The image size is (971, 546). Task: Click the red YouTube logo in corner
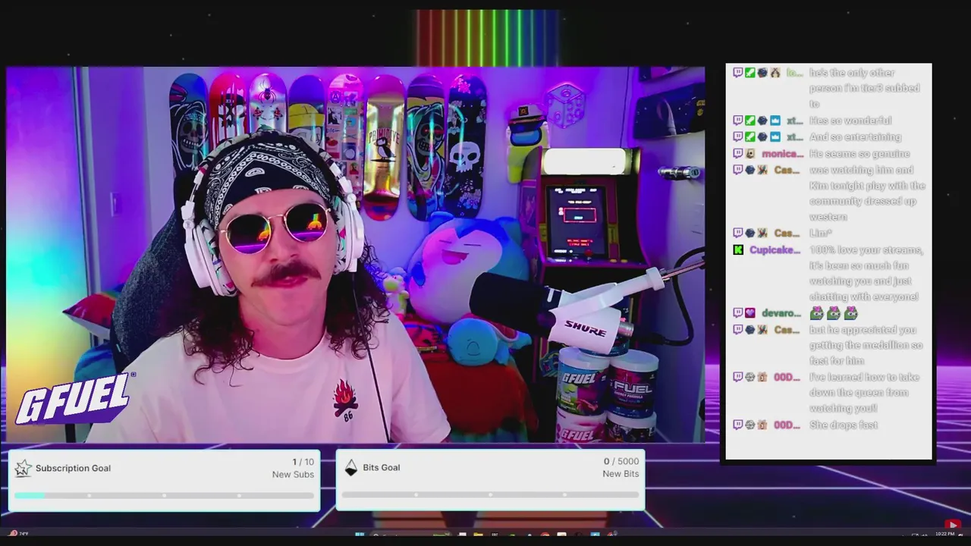[953, 524]
